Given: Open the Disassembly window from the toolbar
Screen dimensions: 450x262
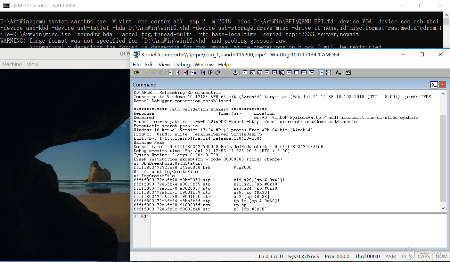Looking at the screenshot, I should click(289, 73).
